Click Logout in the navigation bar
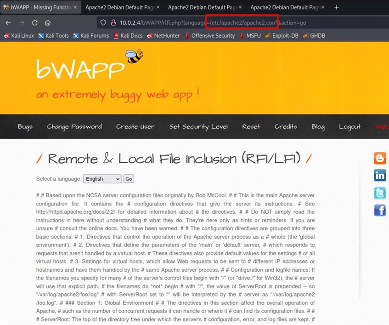This screenshot has width=389, height=325. [350, 126]
